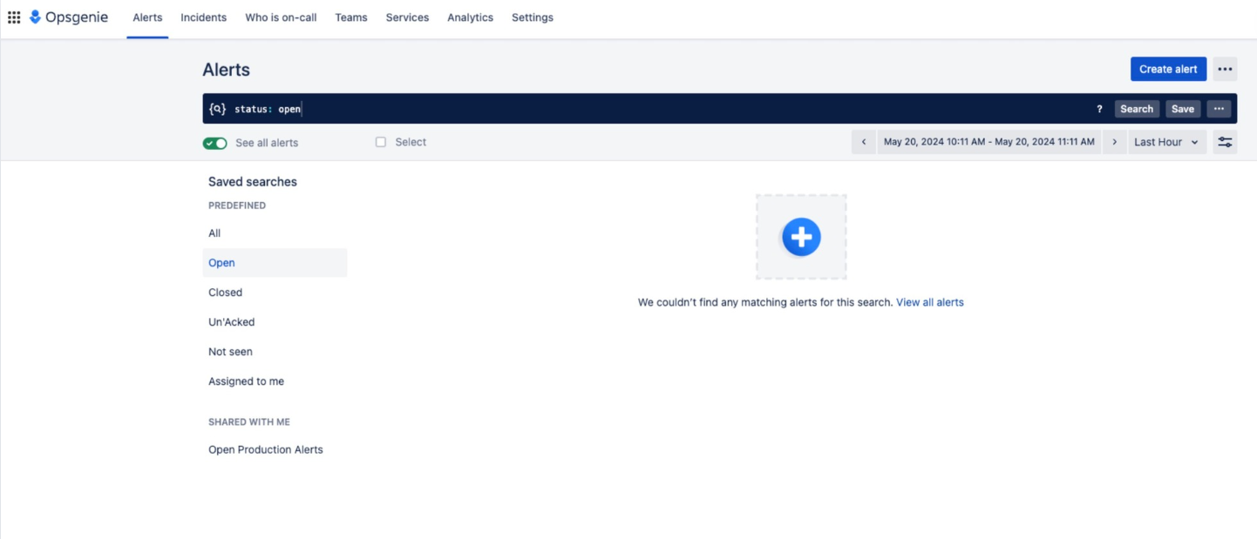This screenshot has height=539, width=1257.
Task: Click the blue plus icon in empty state
Action: (801, 237)
